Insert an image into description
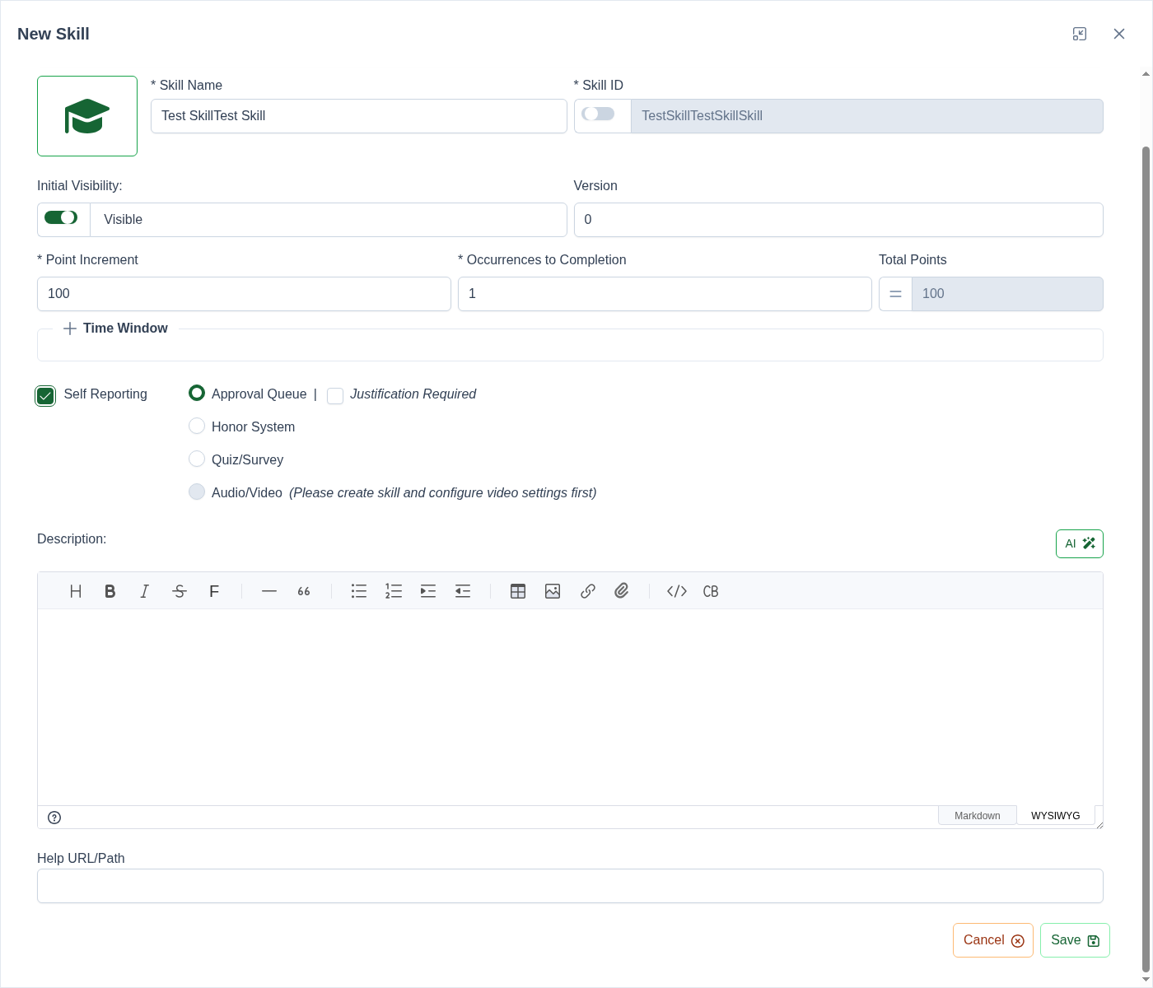This screenshot has width=1153, height=988. click(553, 591)
